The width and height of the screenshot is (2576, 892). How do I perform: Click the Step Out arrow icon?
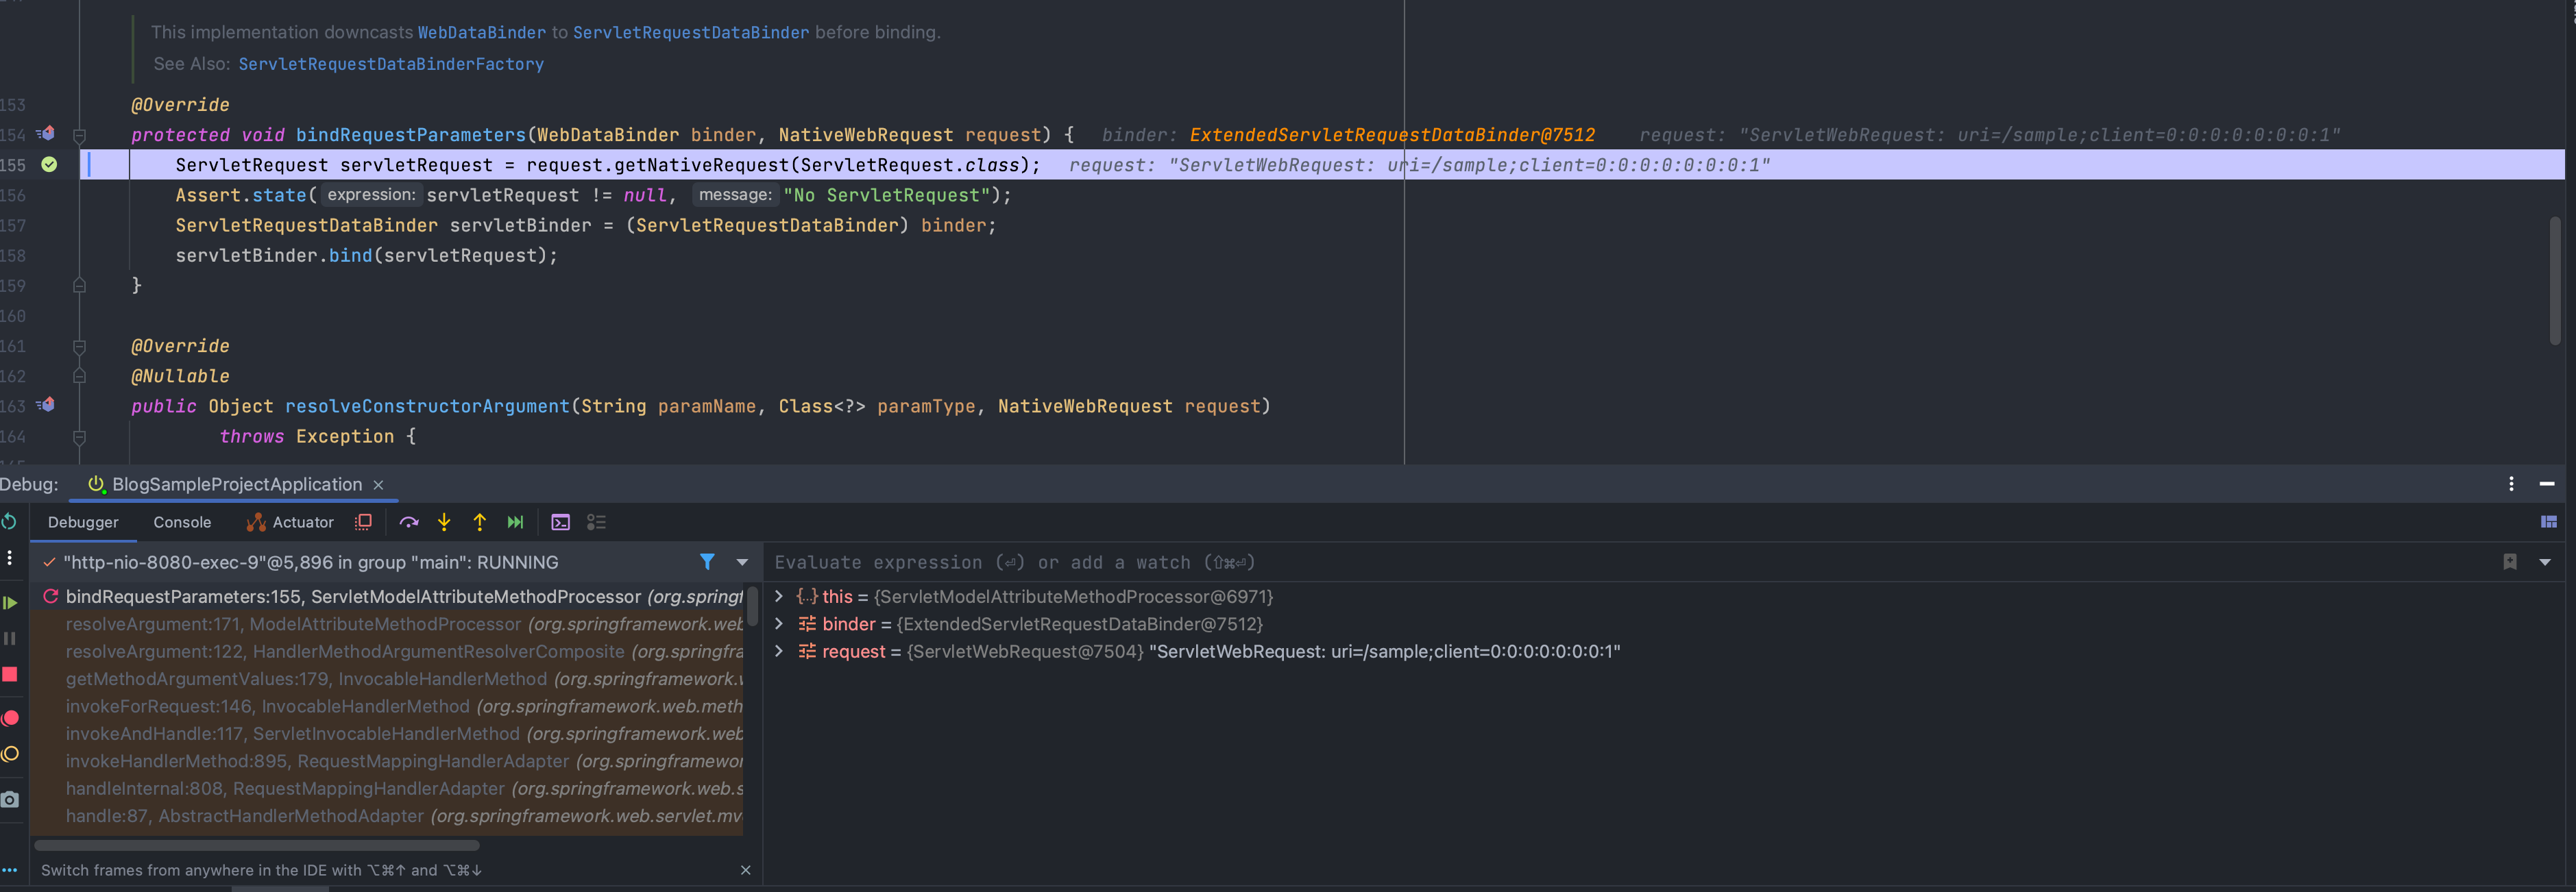[480, 522]
